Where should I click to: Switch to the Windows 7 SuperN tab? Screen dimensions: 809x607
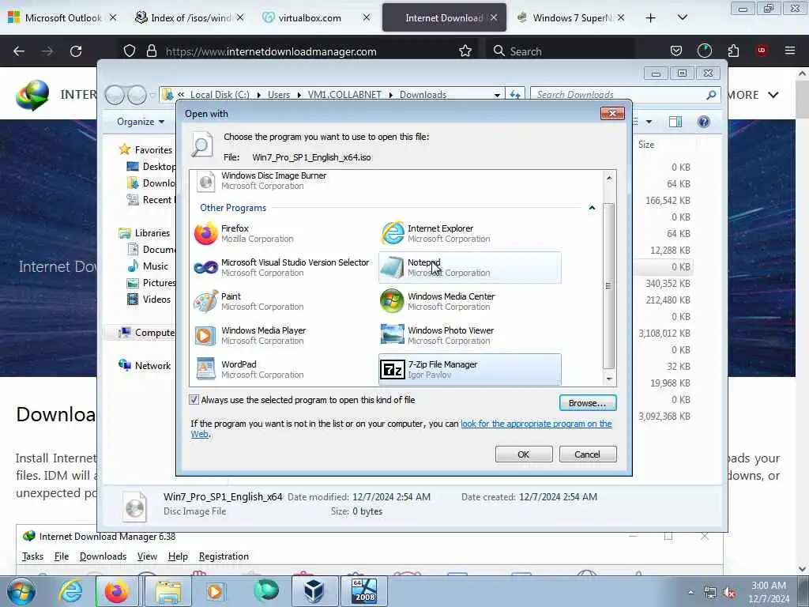572,18
